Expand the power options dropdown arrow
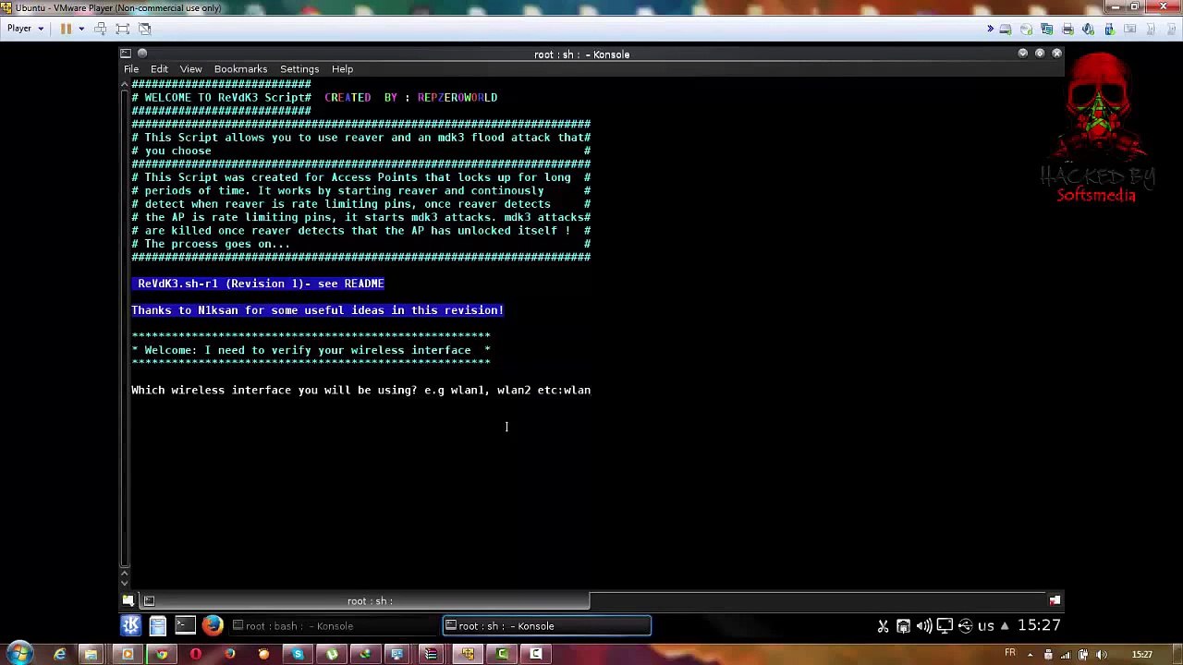This screenshot has width=1183, height=665. click(81, 29)
